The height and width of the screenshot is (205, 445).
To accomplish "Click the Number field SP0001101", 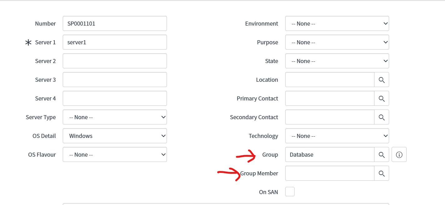I will (115, 23).
